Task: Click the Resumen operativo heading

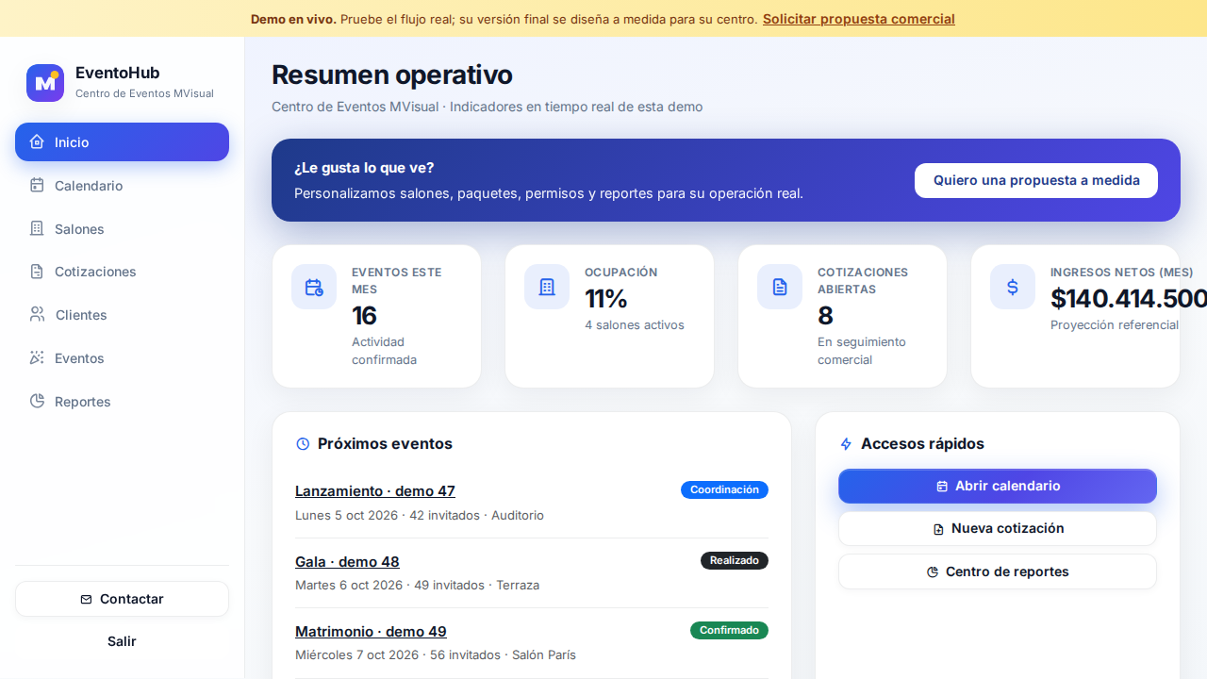Action: (392, 75)
